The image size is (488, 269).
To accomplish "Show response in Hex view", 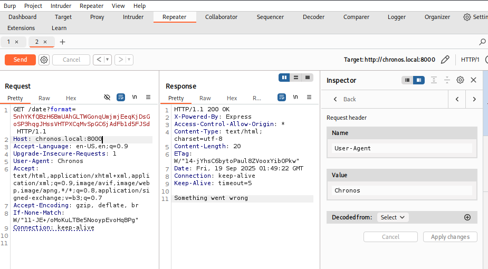I will [x=232, y=98].
